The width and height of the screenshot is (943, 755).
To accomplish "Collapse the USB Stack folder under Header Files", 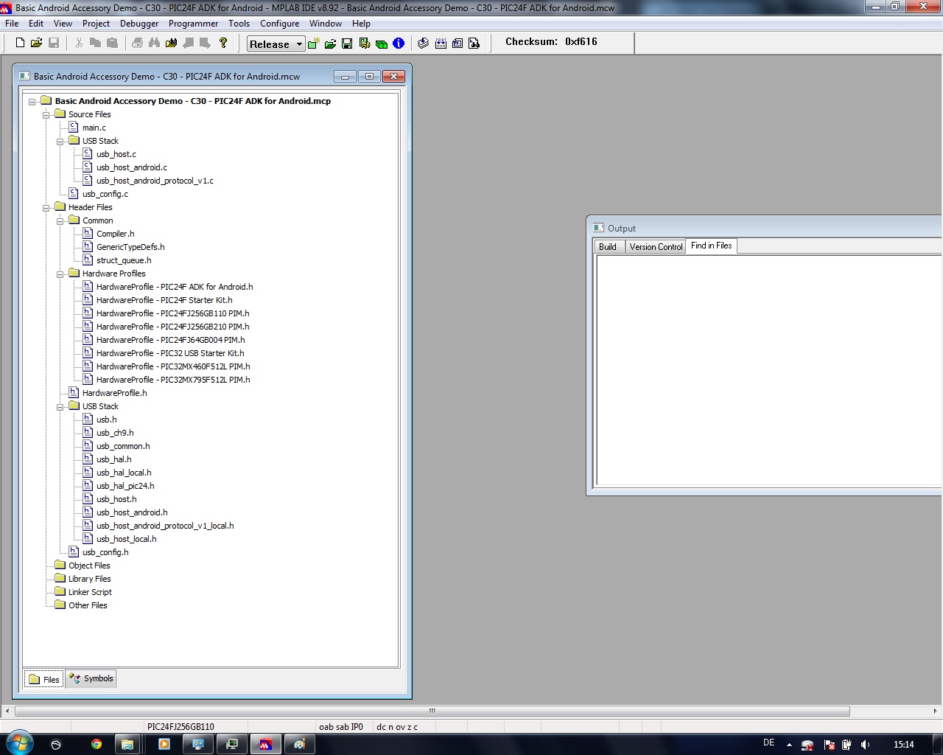I will (x=60, y=407).
